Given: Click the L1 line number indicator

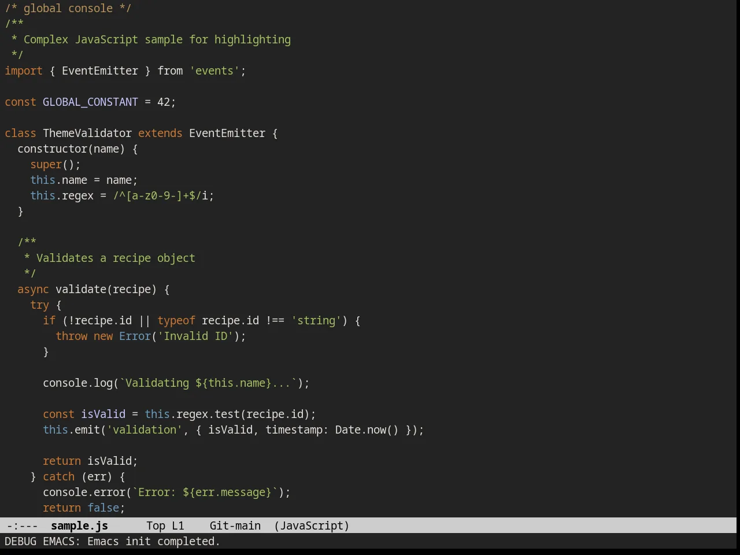Looking at the screenshot, I should (177, 526).
